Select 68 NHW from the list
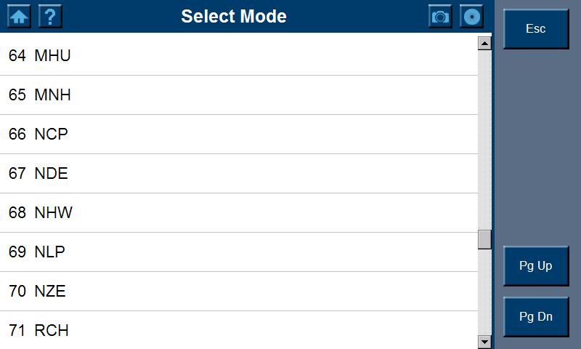 point(238,212)
